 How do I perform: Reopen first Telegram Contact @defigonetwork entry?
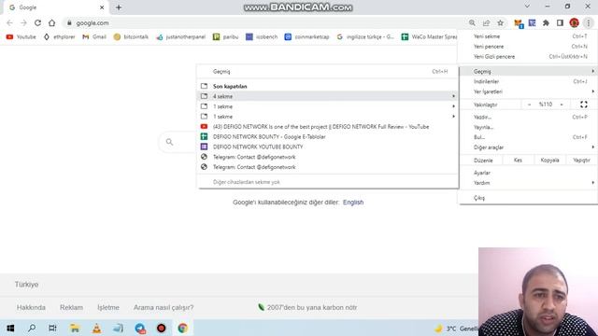pyautogui.click(x=328, y=157)
